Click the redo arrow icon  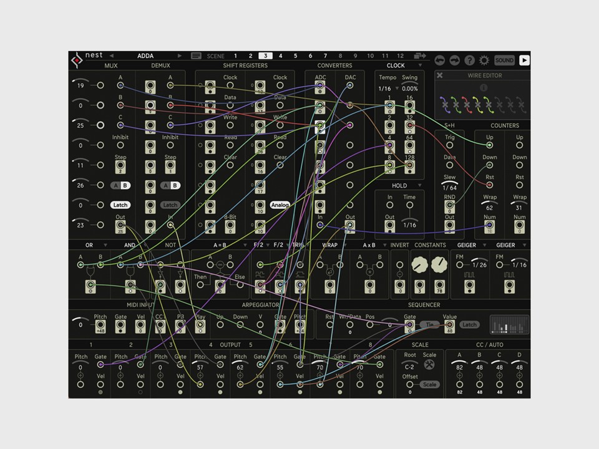pos(455,60)
